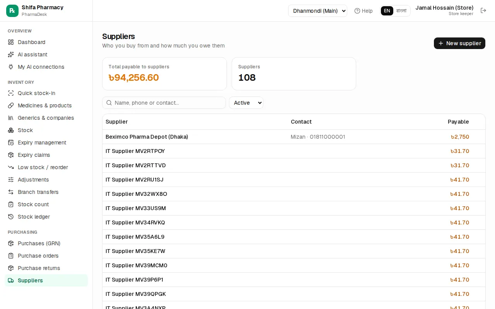Open Beximco Pharma Depot (Dhaka) supplier
495x309 pixels.
(147, 137)
